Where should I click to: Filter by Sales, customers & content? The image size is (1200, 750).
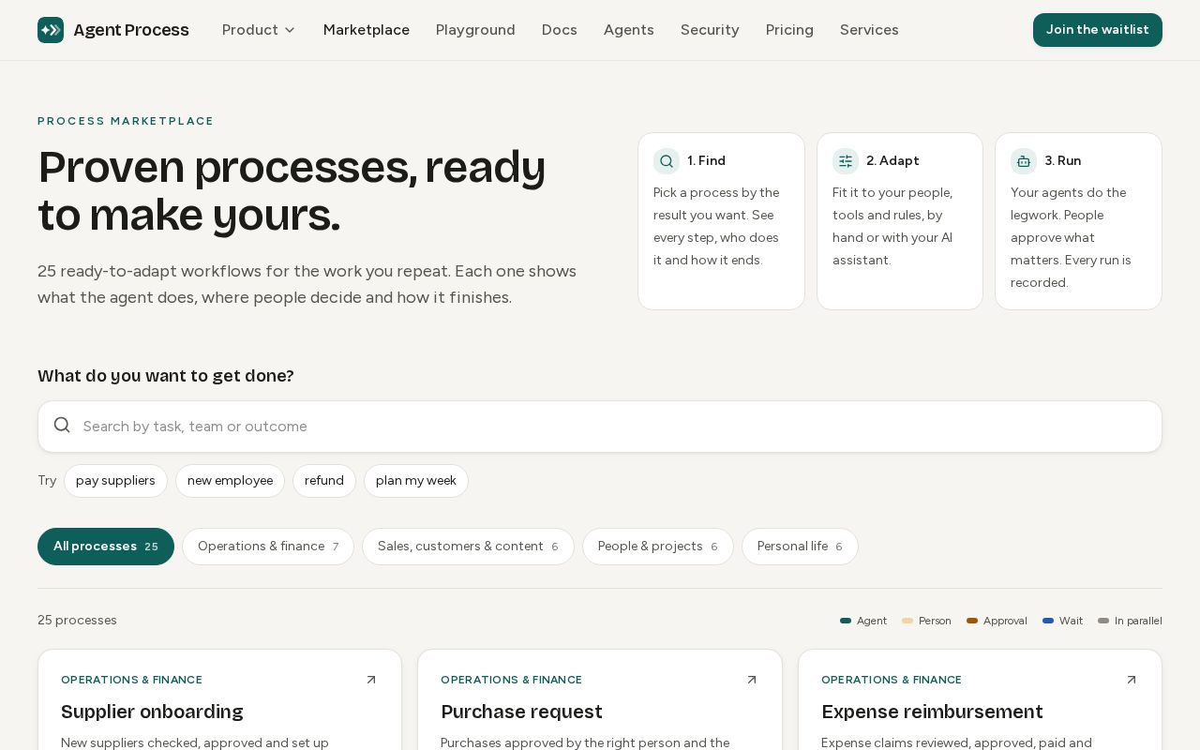(x=468, y=547)
